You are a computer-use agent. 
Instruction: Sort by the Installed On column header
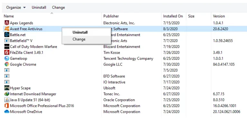click(173, 16)
